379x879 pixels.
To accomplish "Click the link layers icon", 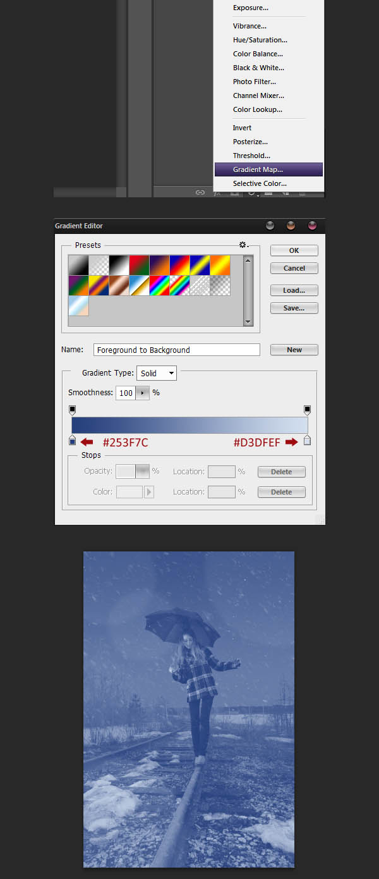I will pyautogui.click(x=200, y=192).
